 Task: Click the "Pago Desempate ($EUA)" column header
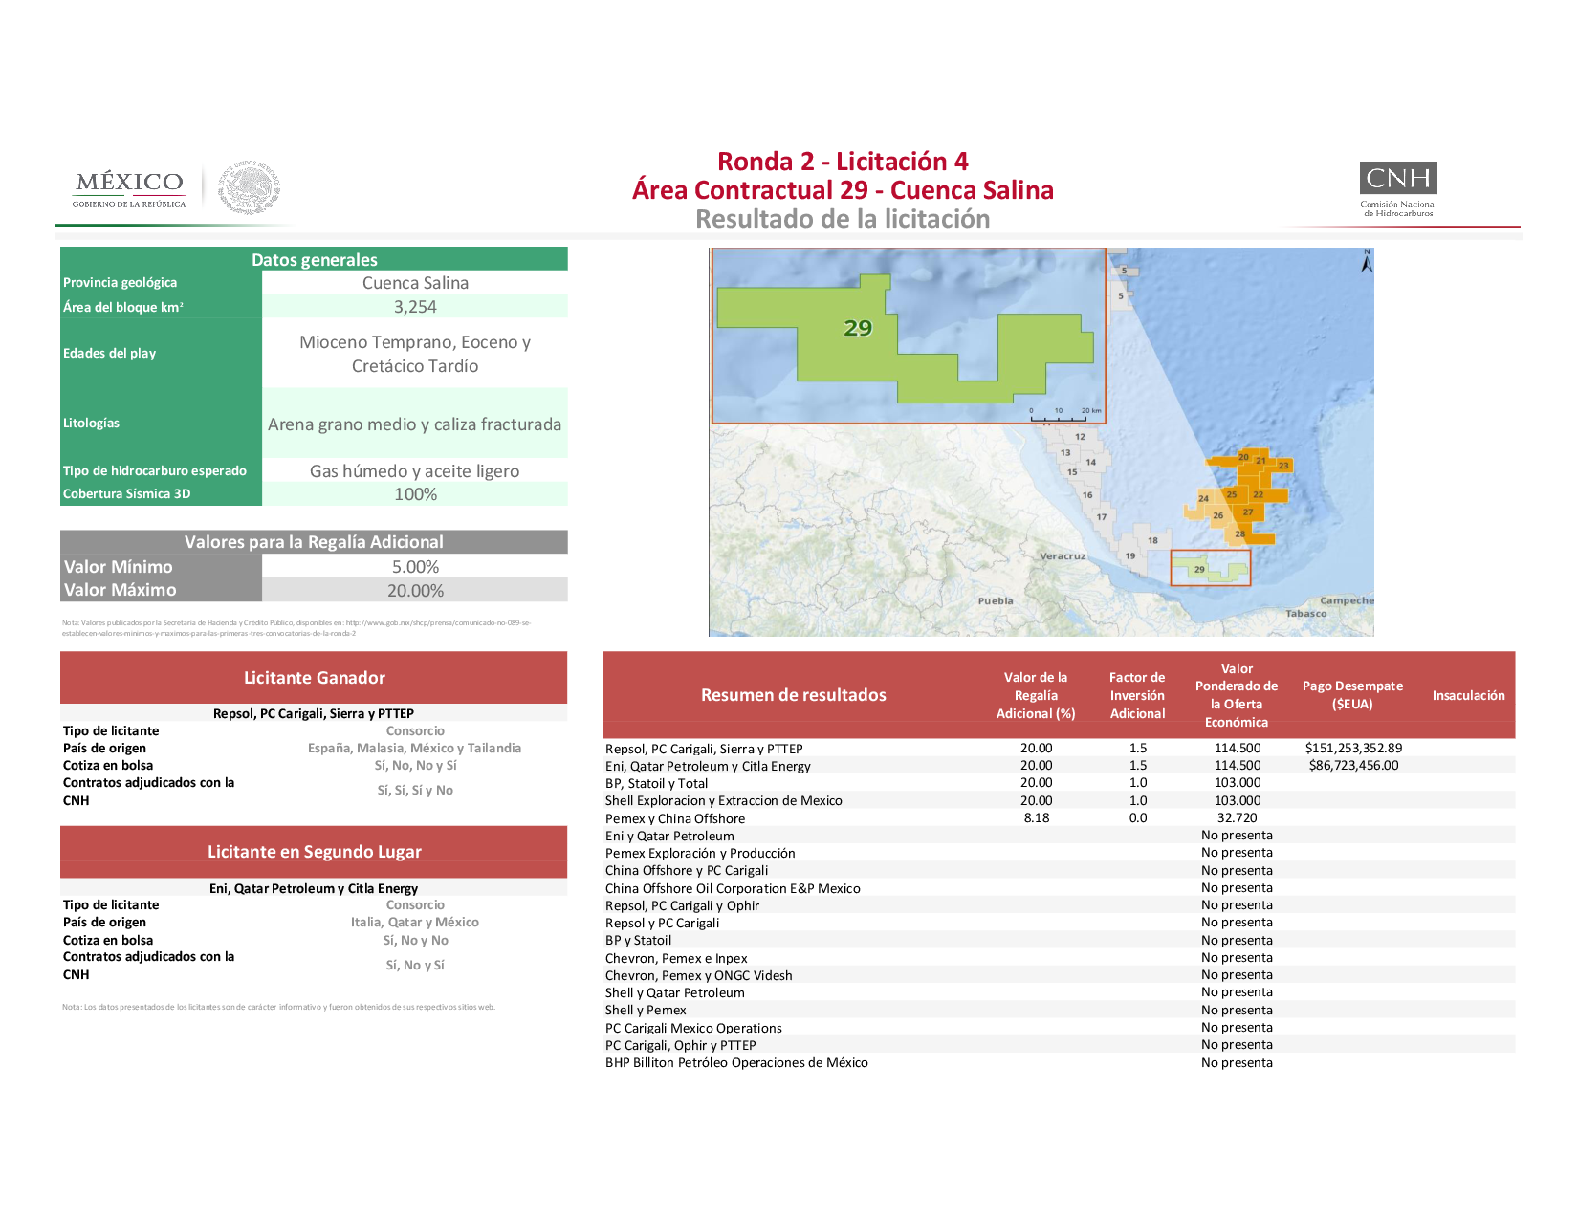[x=1352, y=695]
